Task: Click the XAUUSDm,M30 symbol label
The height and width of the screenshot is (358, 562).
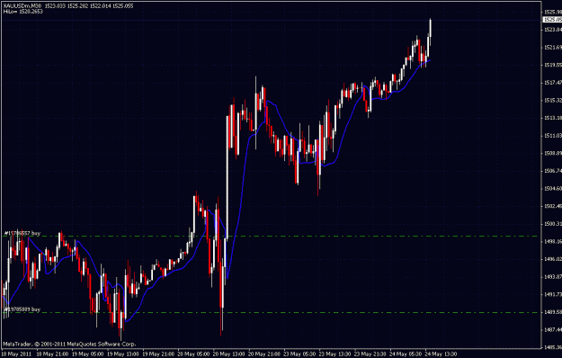Action: point(22,6)
